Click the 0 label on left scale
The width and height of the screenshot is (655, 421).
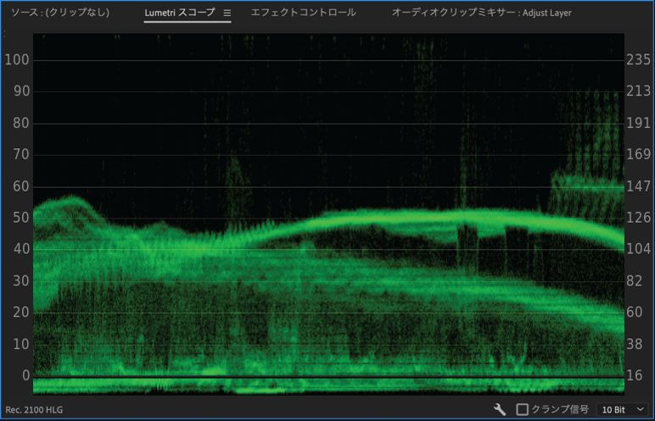(x=25, y=375)
